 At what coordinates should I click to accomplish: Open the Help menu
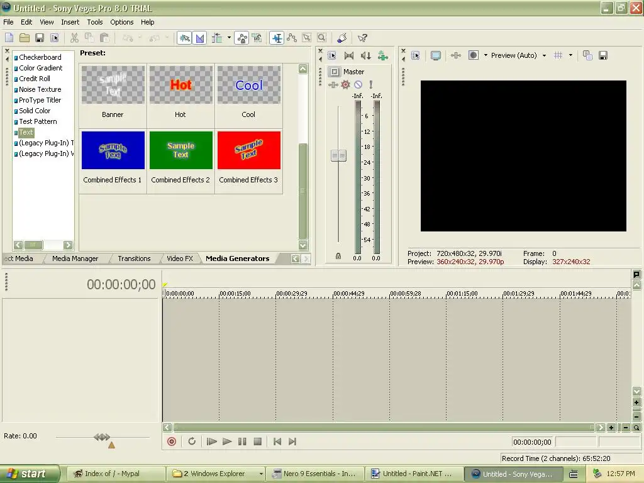pos(147,22)
